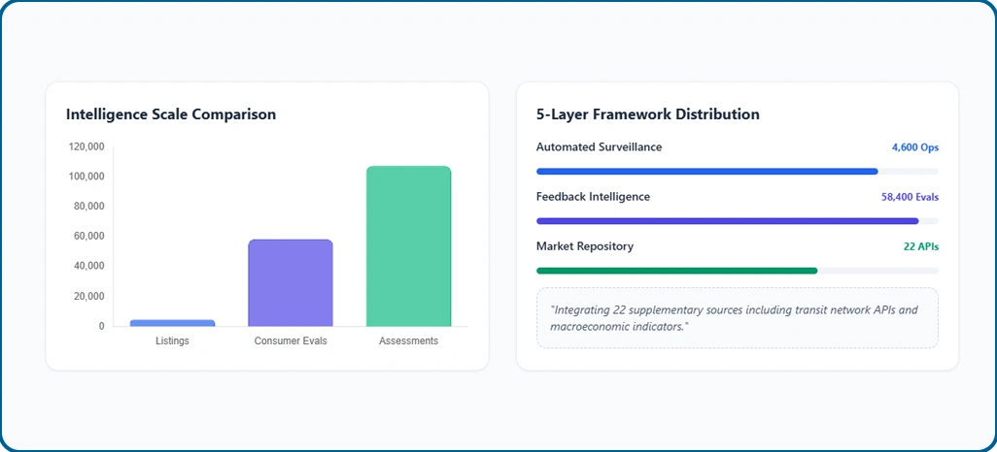Select the Assessments x-axis label
This screenshot has width=997, height=452.
(x=408, y=341)
